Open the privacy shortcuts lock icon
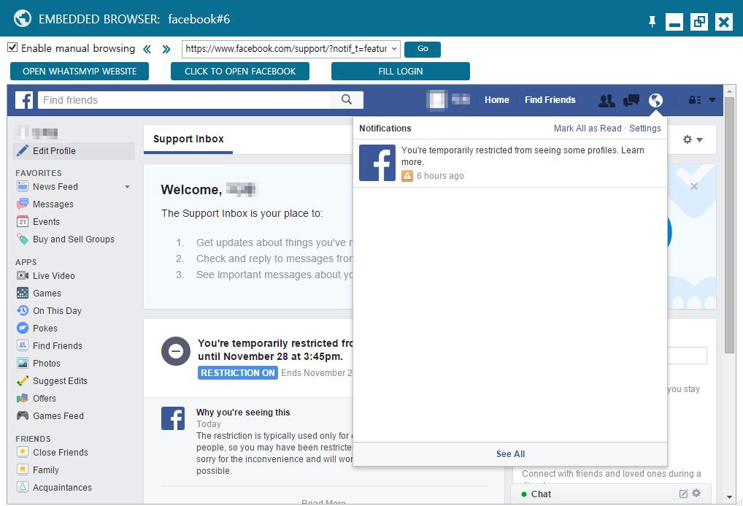The height and width of the screenshot is (506, 743). (695, 100)
